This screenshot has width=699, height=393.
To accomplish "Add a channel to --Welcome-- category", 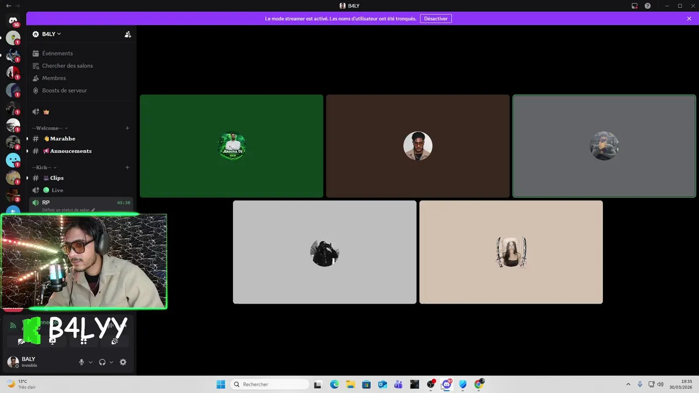I will 127,128.
